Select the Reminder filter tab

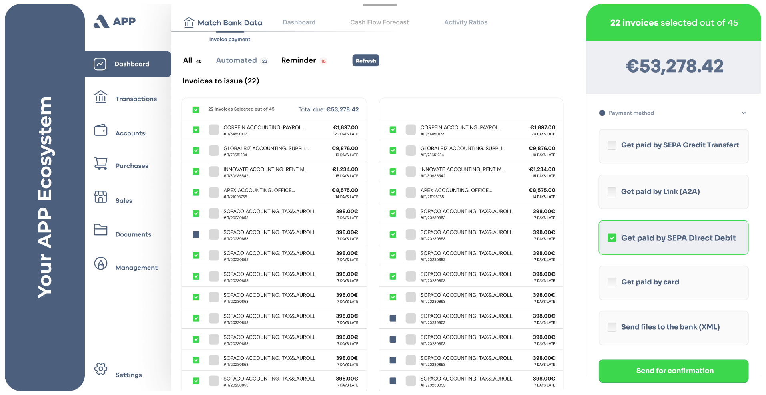coord(299,60)
